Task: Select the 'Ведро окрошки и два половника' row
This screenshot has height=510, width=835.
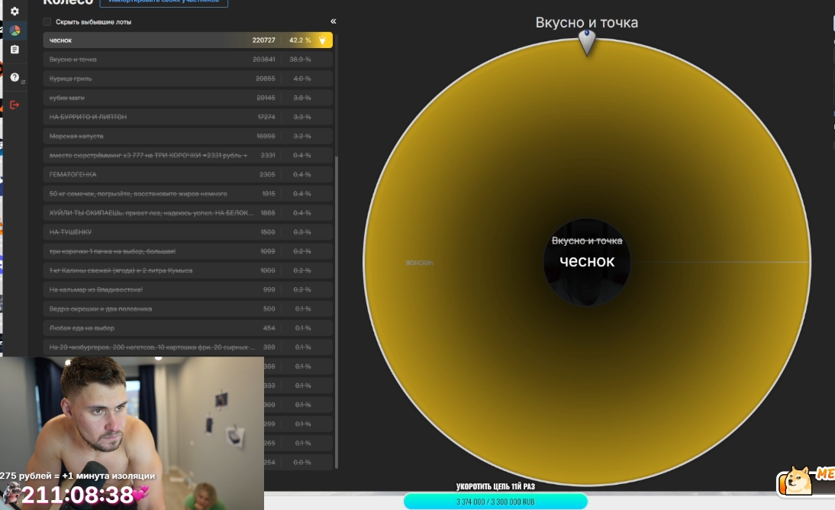Action: coord(188,308)
